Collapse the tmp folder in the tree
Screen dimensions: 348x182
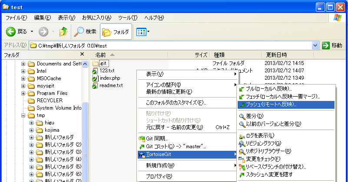pyautogui.click(x=24, y=116)
